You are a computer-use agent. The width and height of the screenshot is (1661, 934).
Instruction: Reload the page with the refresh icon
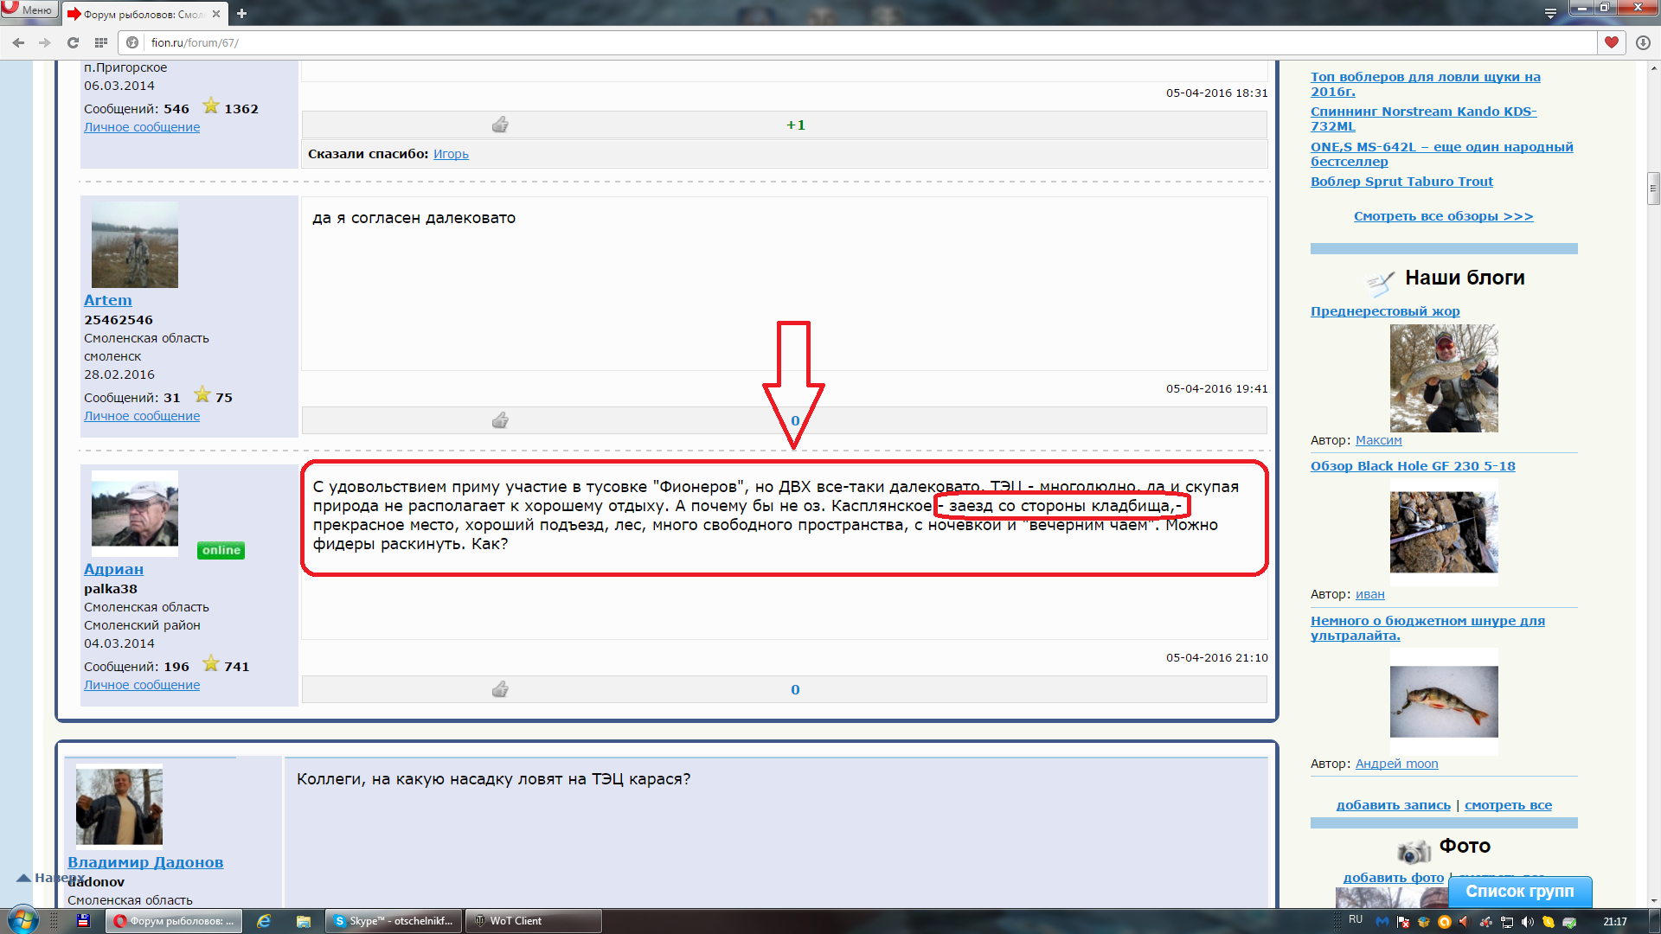click(73, 42)
